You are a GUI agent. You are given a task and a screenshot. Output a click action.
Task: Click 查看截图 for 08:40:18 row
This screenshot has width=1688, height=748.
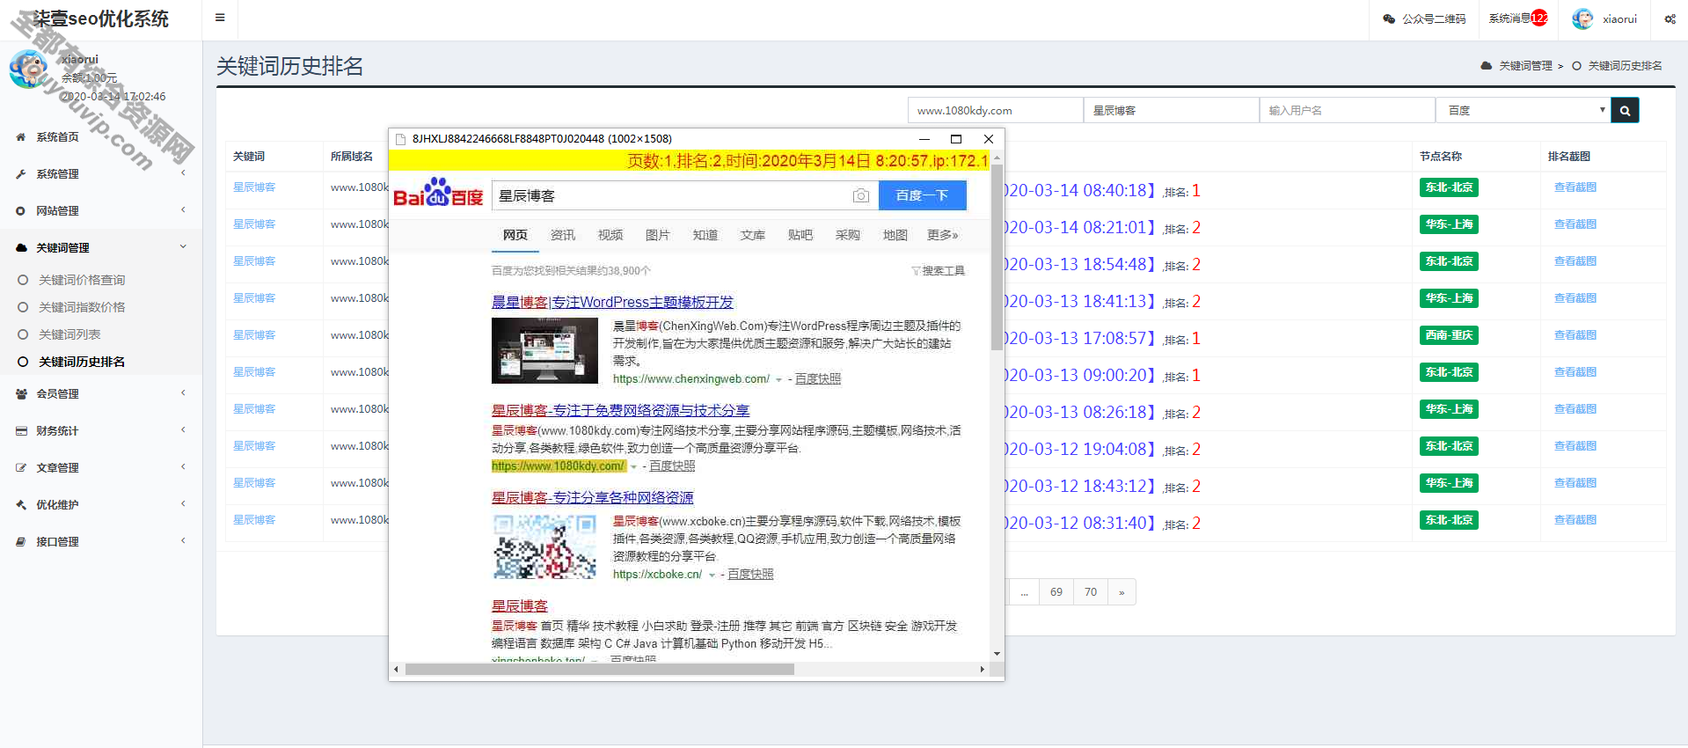pos(1575,187)
